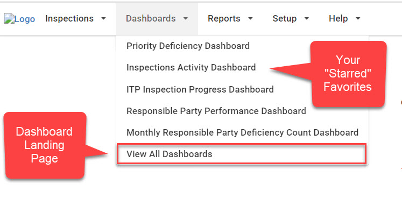Screen dimensions: 402x212
Task: Open the Inspections menu
Action: [x=69, y=18]
